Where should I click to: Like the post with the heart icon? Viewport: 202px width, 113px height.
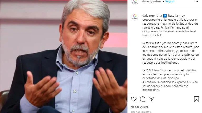coord(134,99)
